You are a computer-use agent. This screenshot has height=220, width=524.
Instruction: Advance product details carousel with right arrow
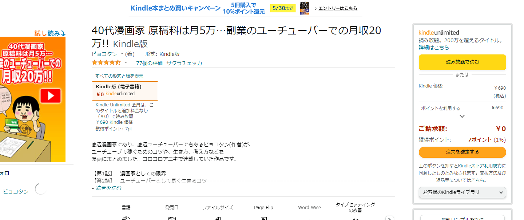coord(389,218)
